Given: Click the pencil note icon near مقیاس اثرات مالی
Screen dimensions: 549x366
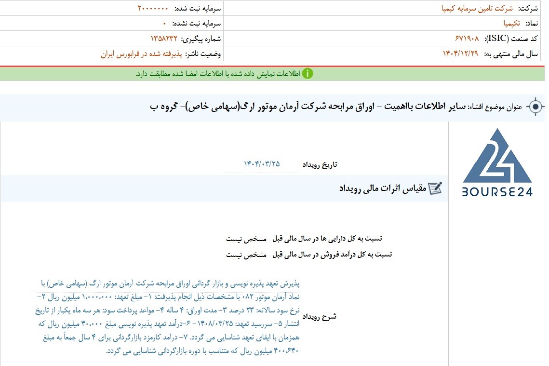Looking at the screenshot, I should tap(435, 188).
